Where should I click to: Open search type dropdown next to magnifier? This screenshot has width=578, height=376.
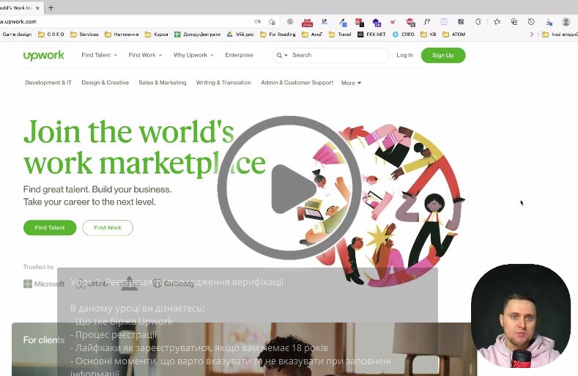click(x=282, y=56)
